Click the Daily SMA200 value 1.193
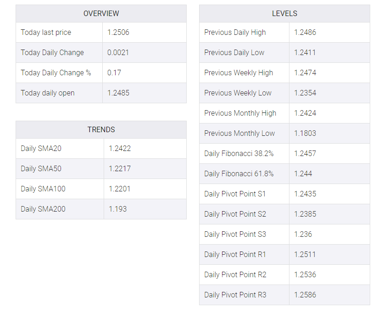The width and height of the screenshot is (378, 313). coord(117,209)
